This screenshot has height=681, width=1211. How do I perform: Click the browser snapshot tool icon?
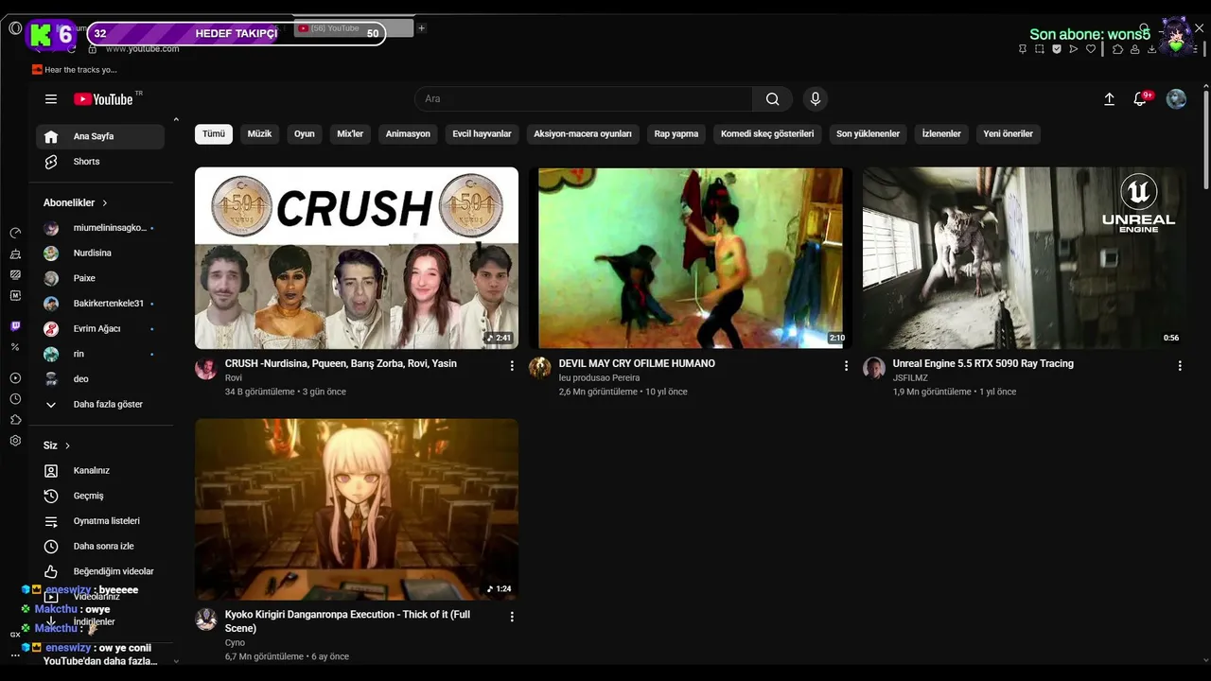(x=1040, y=49)
